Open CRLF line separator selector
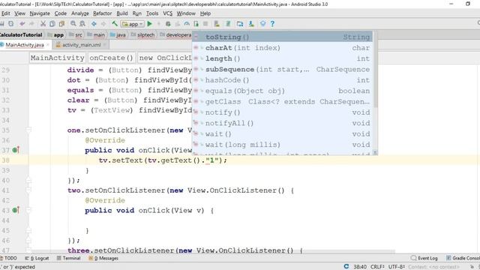This screenshot has width=480, height=270. point(377,267)
